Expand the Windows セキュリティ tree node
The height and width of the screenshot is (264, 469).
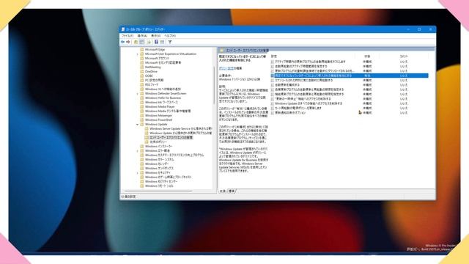[x=138, y=173]
